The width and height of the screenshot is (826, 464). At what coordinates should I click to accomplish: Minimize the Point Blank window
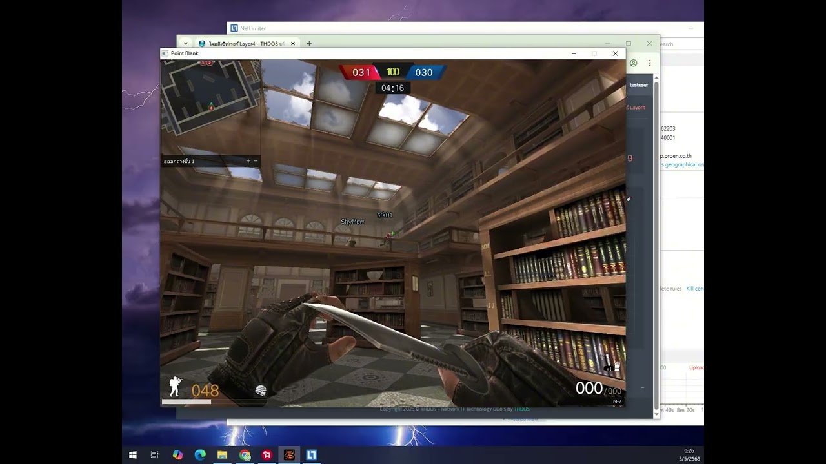(x=574, y=53)
